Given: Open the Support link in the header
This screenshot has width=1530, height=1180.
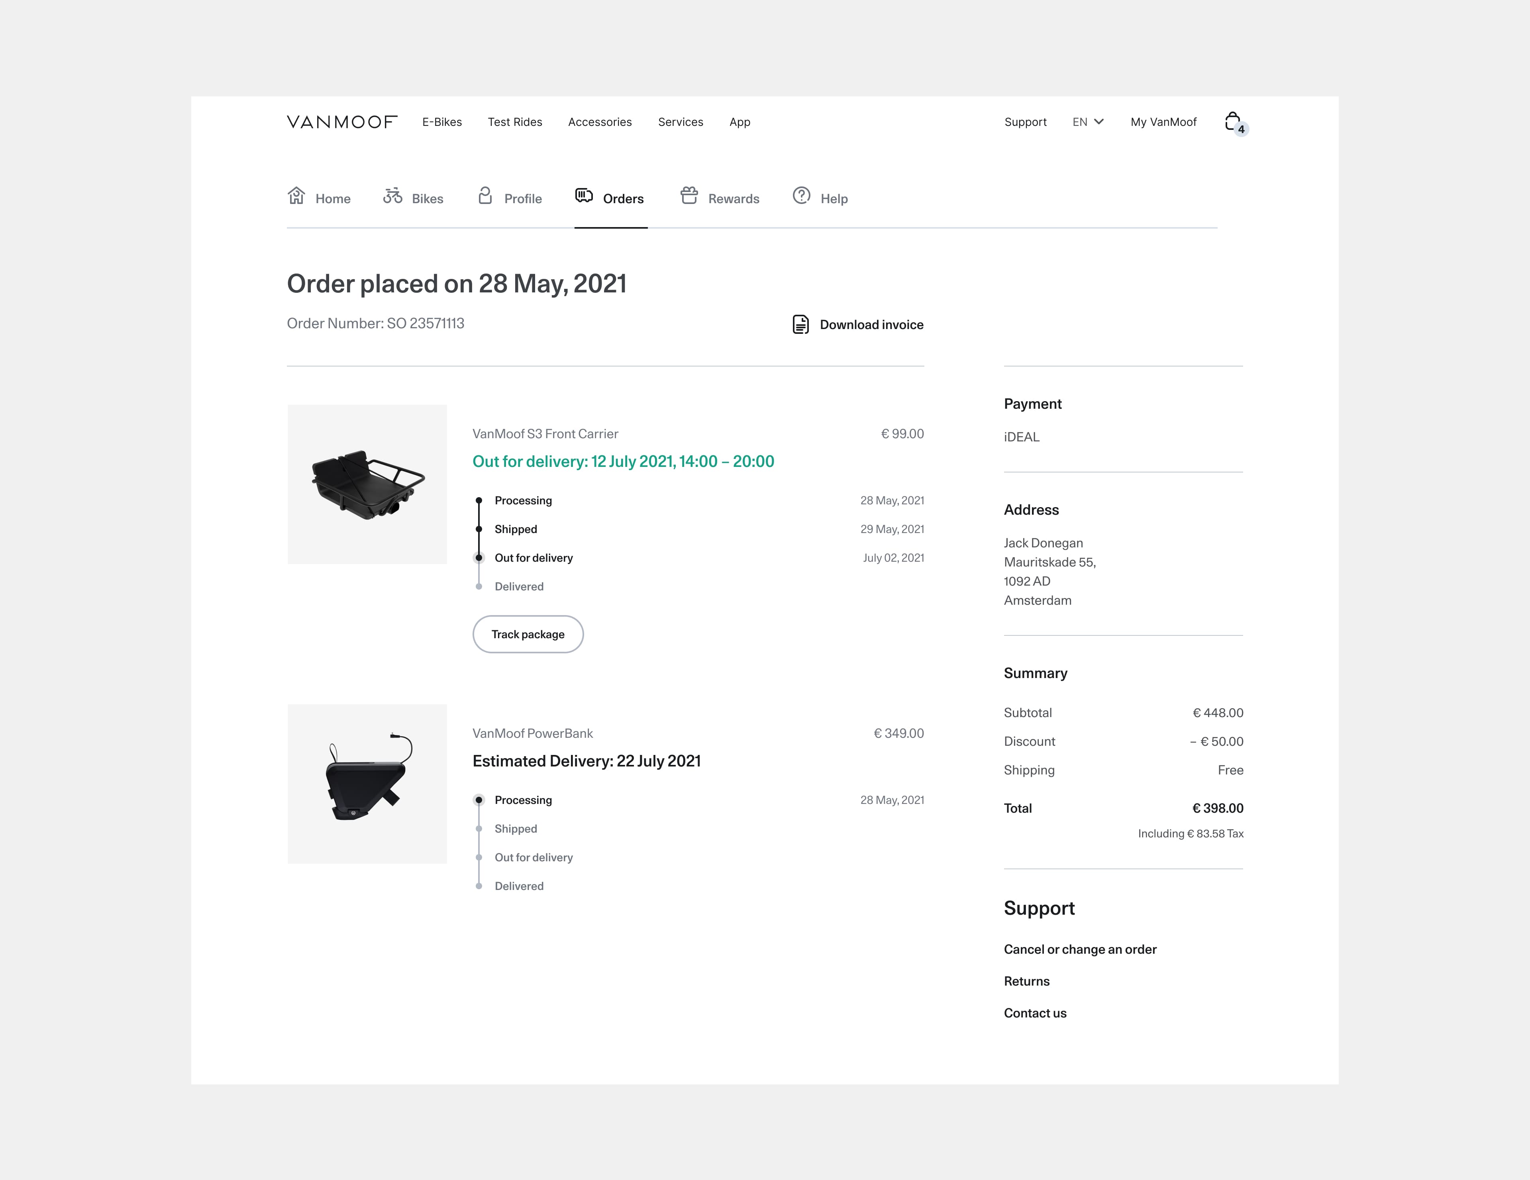Looking at the screenshot, I should (1025, 122).
